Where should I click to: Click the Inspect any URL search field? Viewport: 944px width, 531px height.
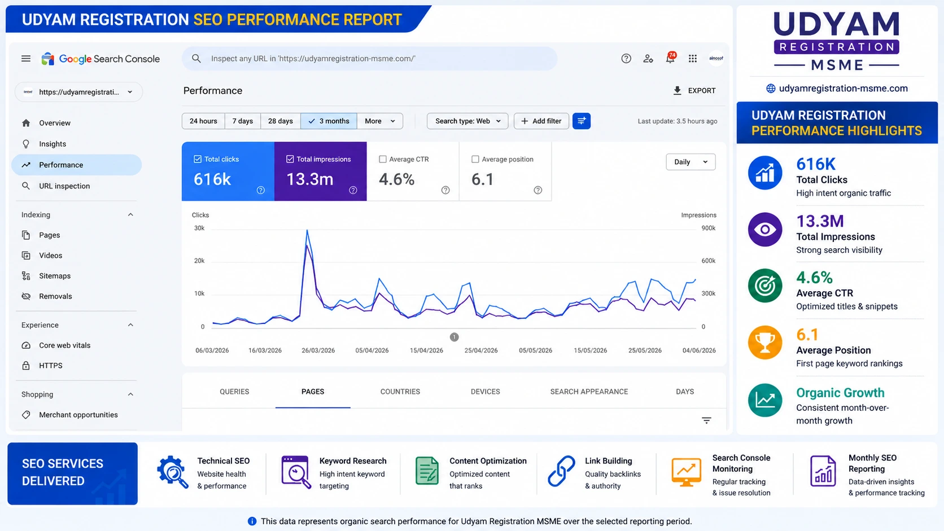370,59
